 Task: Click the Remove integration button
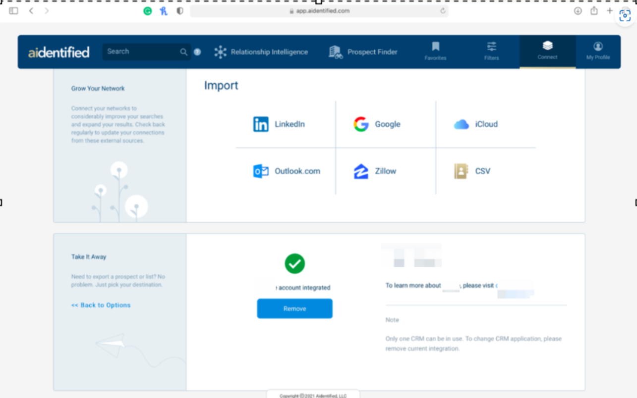pyautogui.click(x=294, y=309)
